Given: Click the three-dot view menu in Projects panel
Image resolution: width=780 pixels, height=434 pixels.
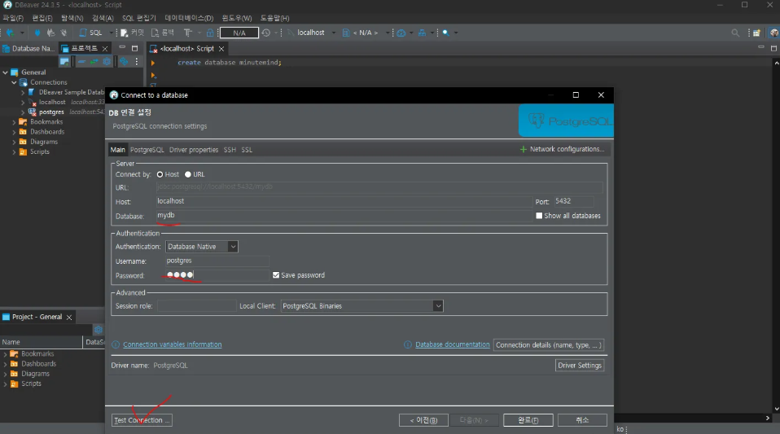Looking at the screenshot, I should 136,62.
